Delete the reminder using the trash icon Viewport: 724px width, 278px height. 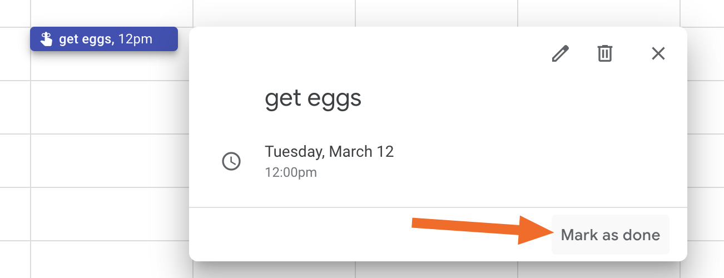click(x=605, y=54)
